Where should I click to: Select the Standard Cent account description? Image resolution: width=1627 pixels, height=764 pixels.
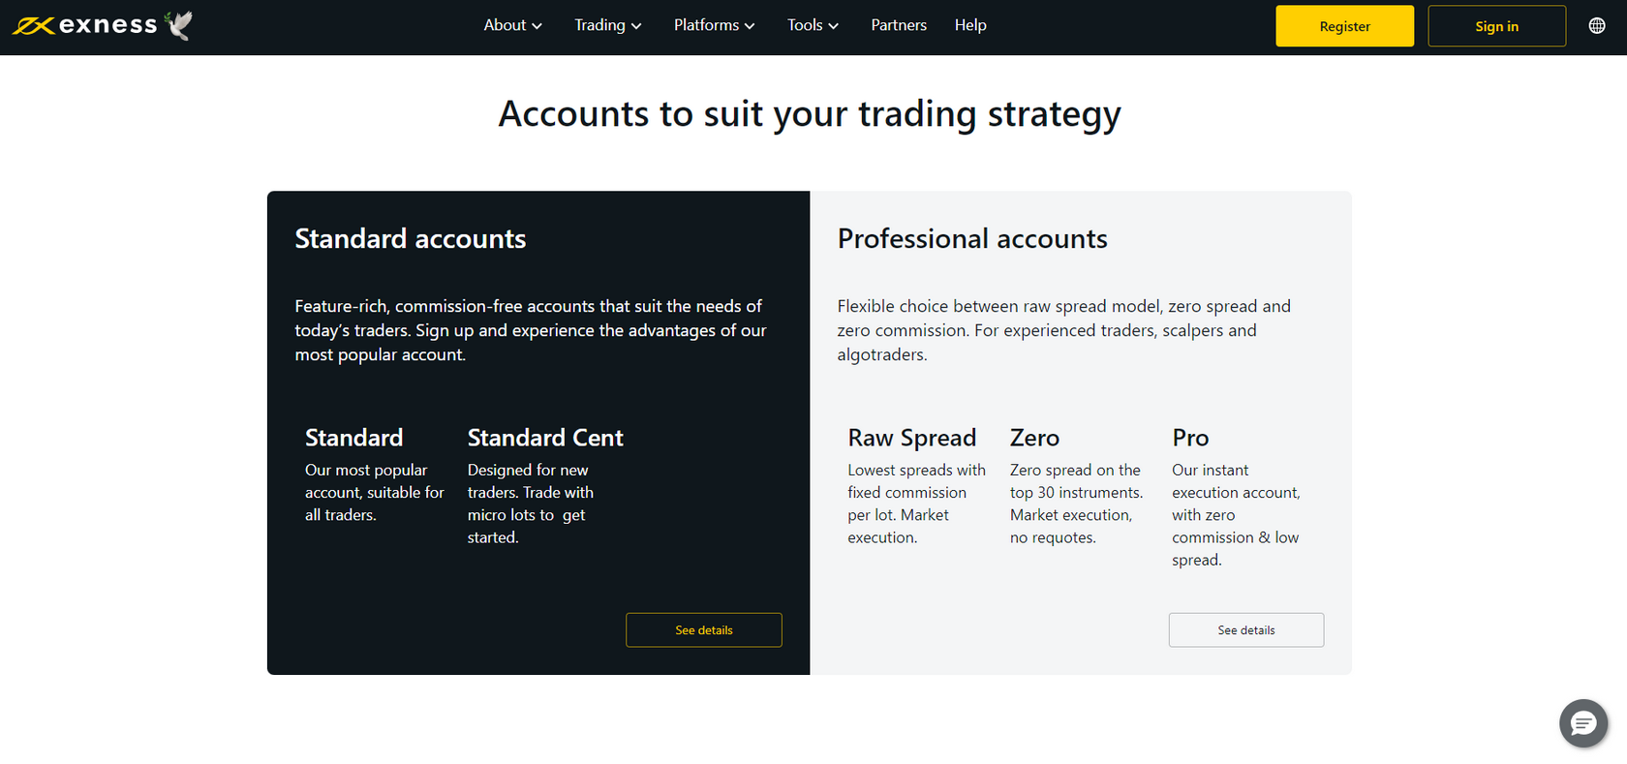pos(531,503)
